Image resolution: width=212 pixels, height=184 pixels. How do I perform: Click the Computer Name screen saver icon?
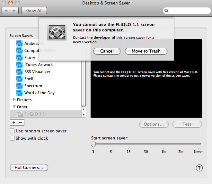pyautogui.click(x=19, y=50)
